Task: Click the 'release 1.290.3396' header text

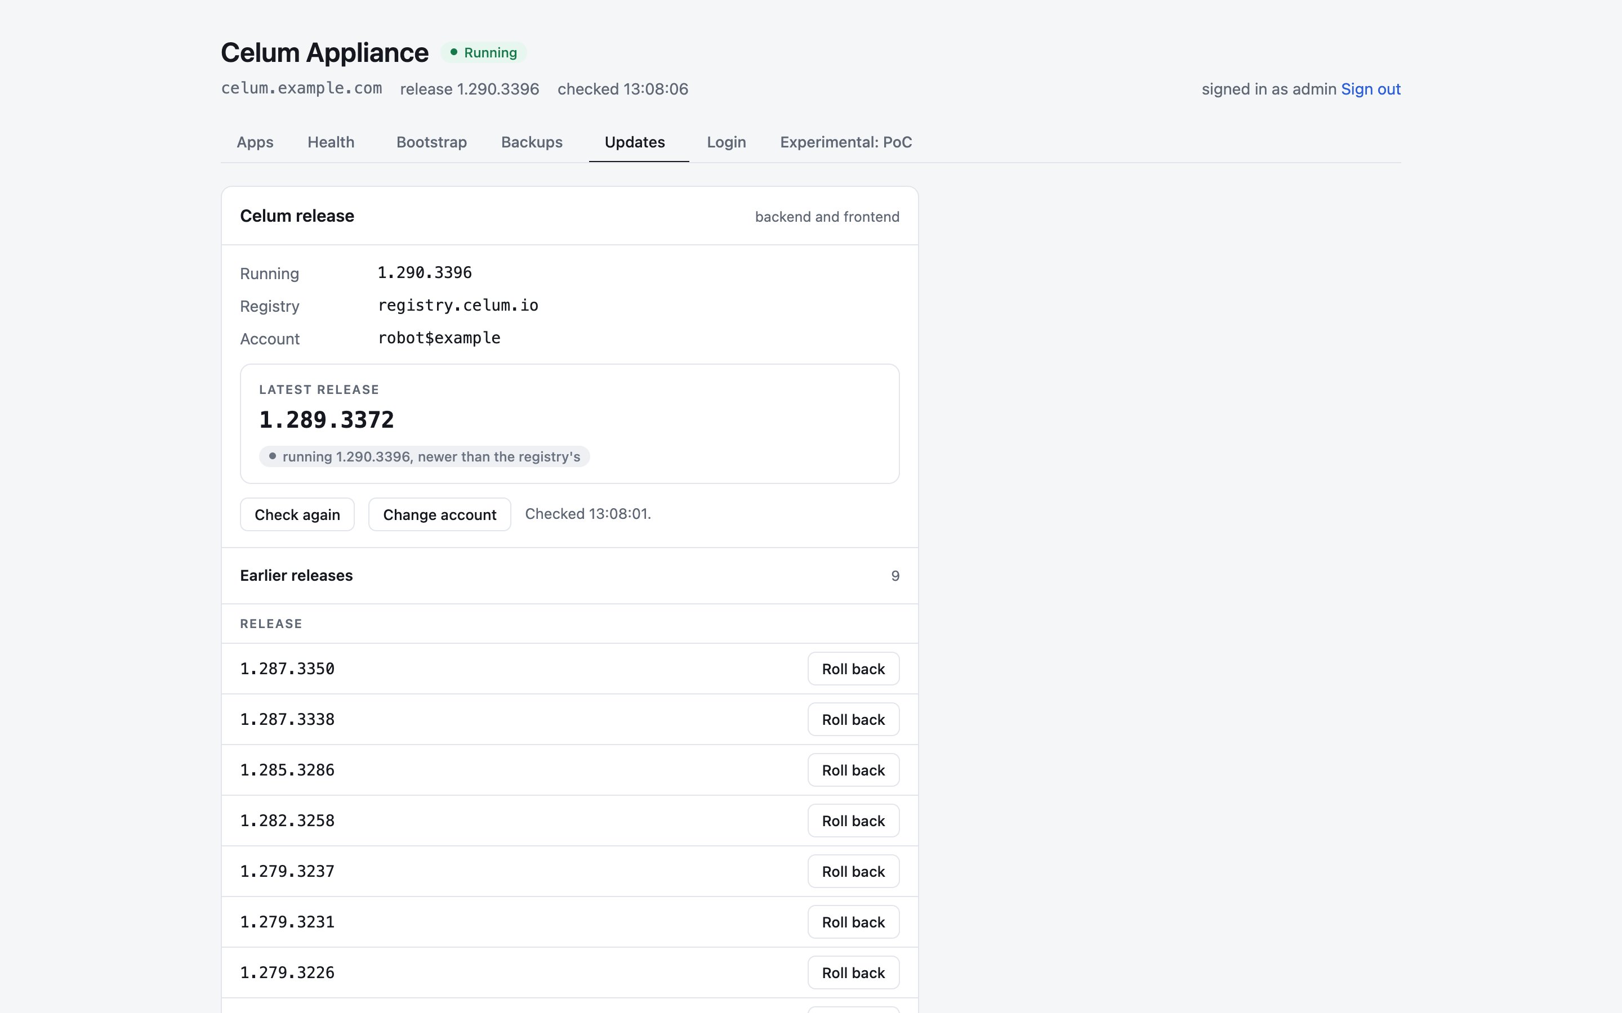Action: tap(469, 89)
